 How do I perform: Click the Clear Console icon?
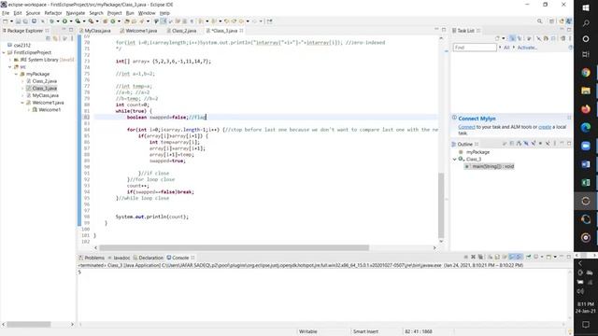[x=490, y=258]
